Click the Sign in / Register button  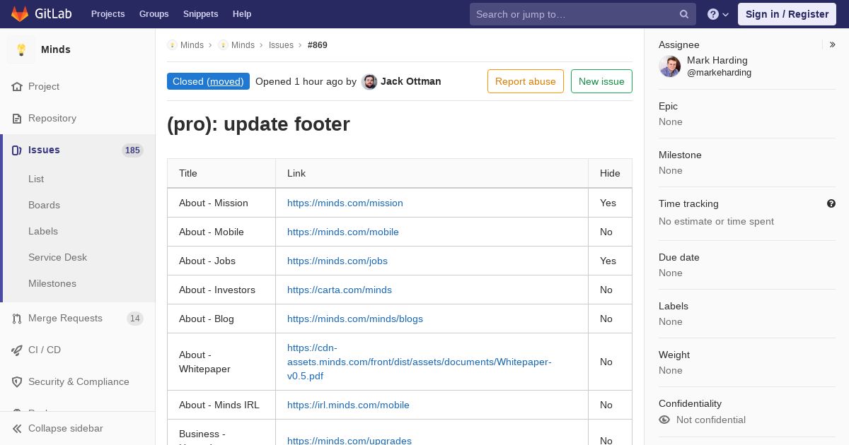point(787,14)
